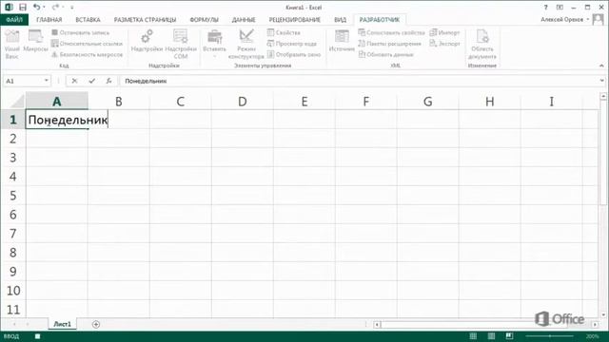
Task: Open the undo history dropdown
Action: pyautogui.click(x=44, y=8)
